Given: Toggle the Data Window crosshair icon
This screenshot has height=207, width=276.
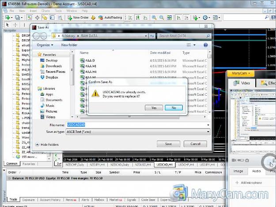Looking at the screenshot, I should [38, 17].
